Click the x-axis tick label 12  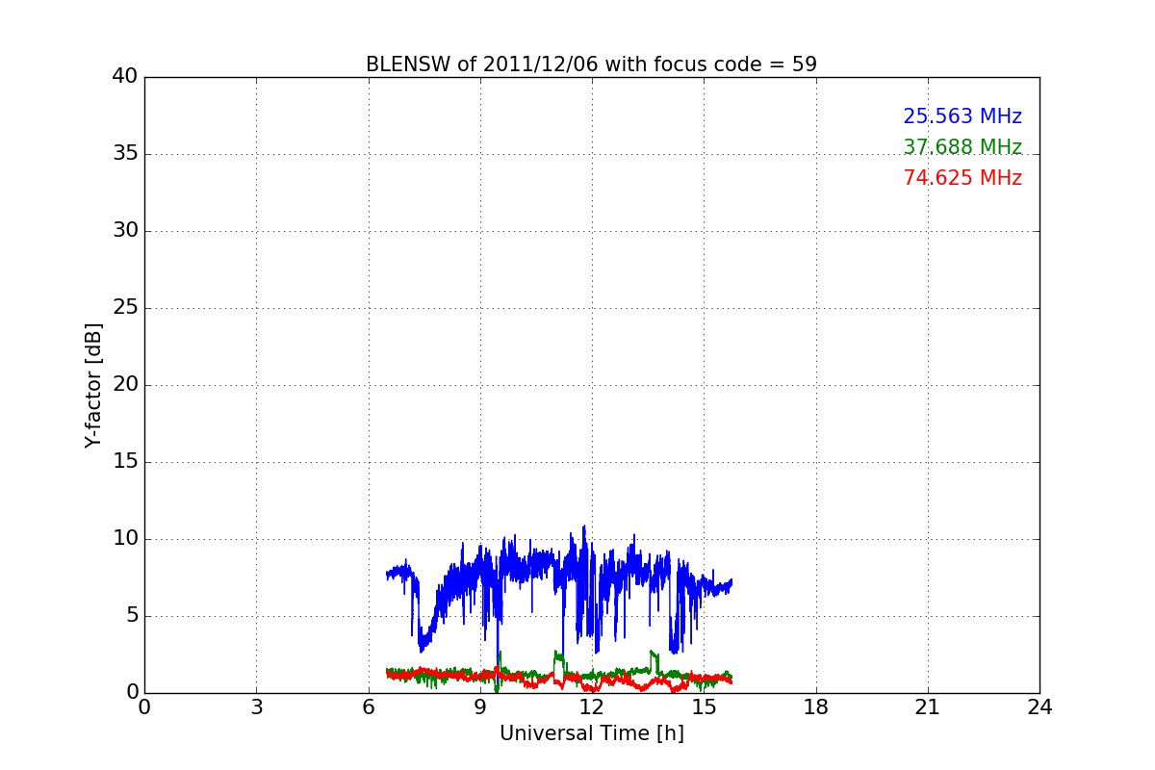(x=592, y=707)
